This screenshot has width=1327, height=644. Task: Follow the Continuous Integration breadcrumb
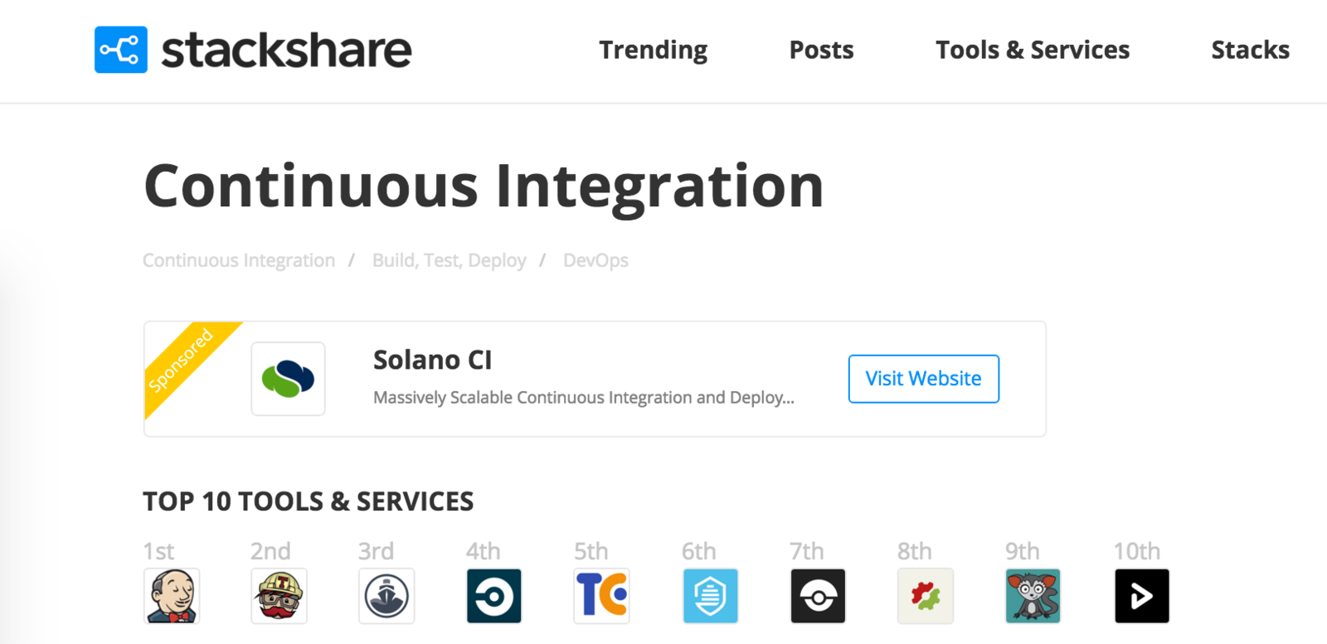pos(239,260)
